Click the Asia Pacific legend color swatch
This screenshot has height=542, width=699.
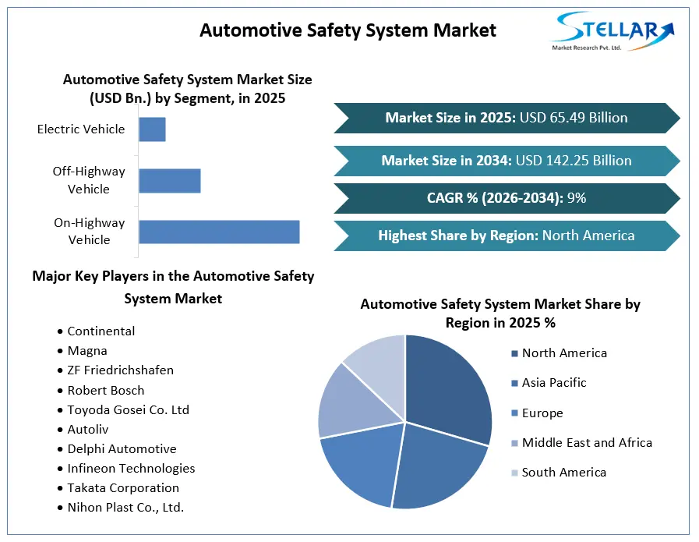(x=514, y=383)
